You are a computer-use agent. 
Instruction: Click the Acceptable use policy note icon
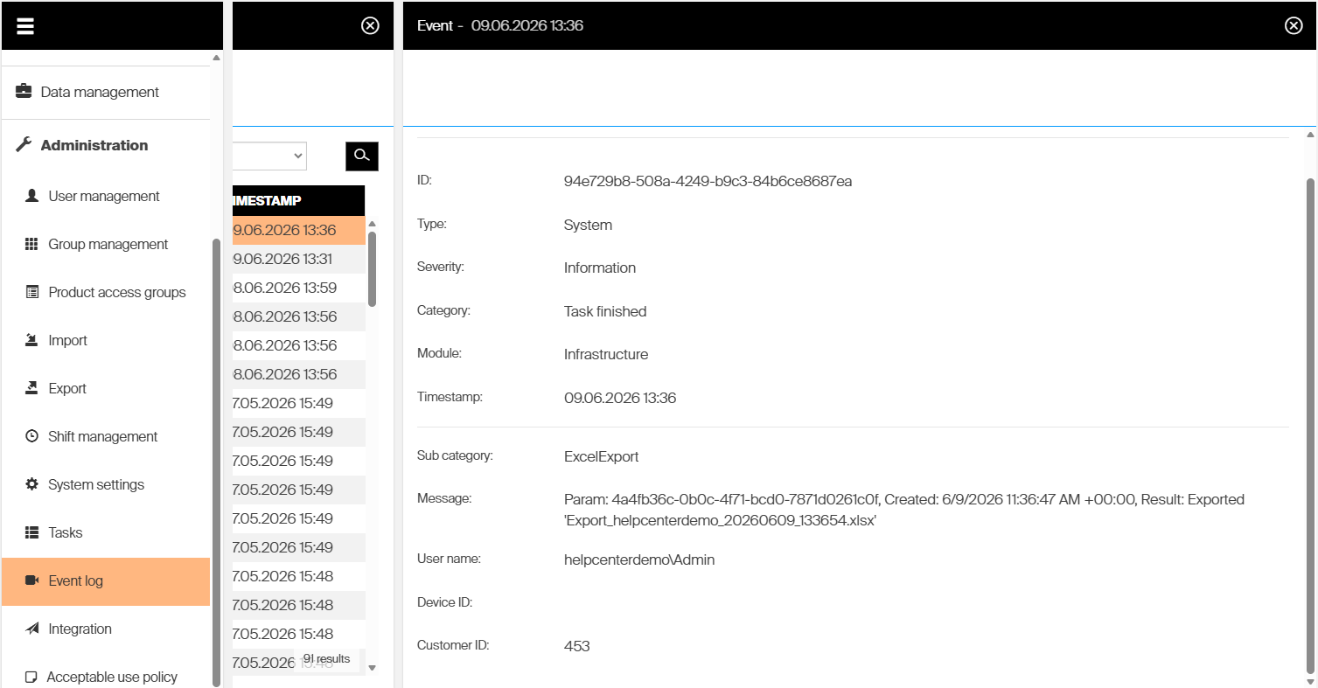coord(31,677)
